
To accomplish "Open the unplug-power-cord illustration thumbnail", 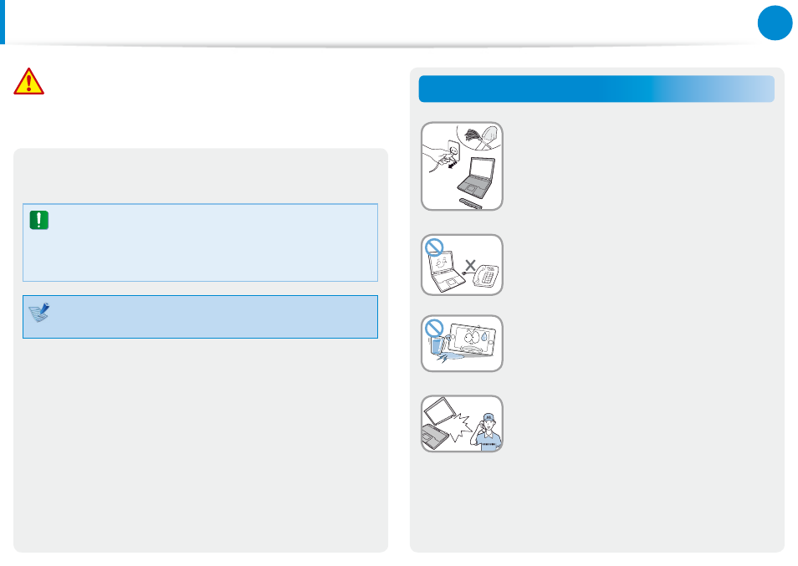I will coord(462,166).
